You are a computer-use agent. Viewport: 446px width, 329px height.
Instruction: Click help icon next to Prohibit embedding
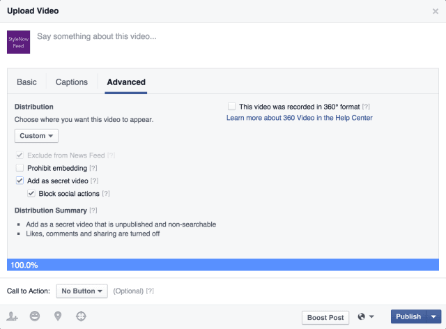pos(94,168)
